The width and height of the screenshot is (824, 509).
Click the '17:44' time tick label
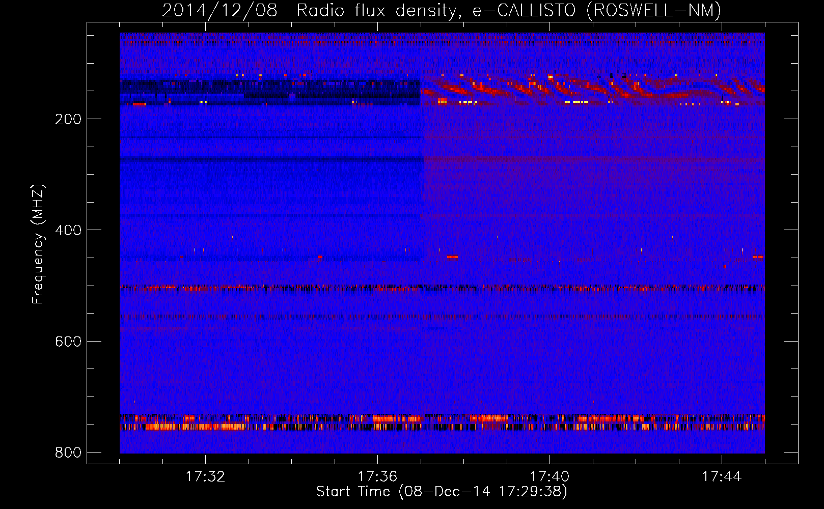(x=722, y=476)
